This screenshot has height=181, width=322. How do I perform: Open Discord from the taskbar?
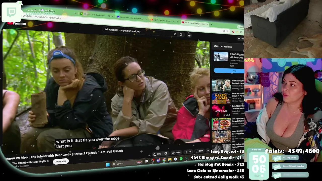[x=158, y=160]
